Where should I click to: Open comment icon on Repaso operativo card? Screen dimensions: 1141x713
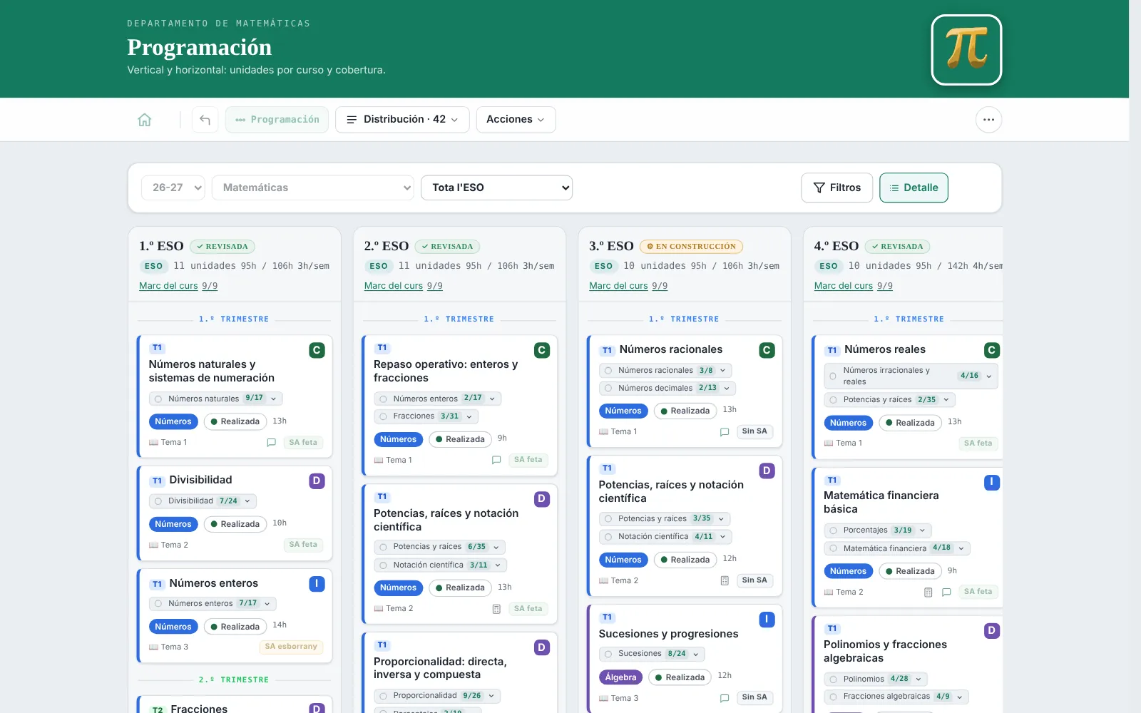click(496, 460)
